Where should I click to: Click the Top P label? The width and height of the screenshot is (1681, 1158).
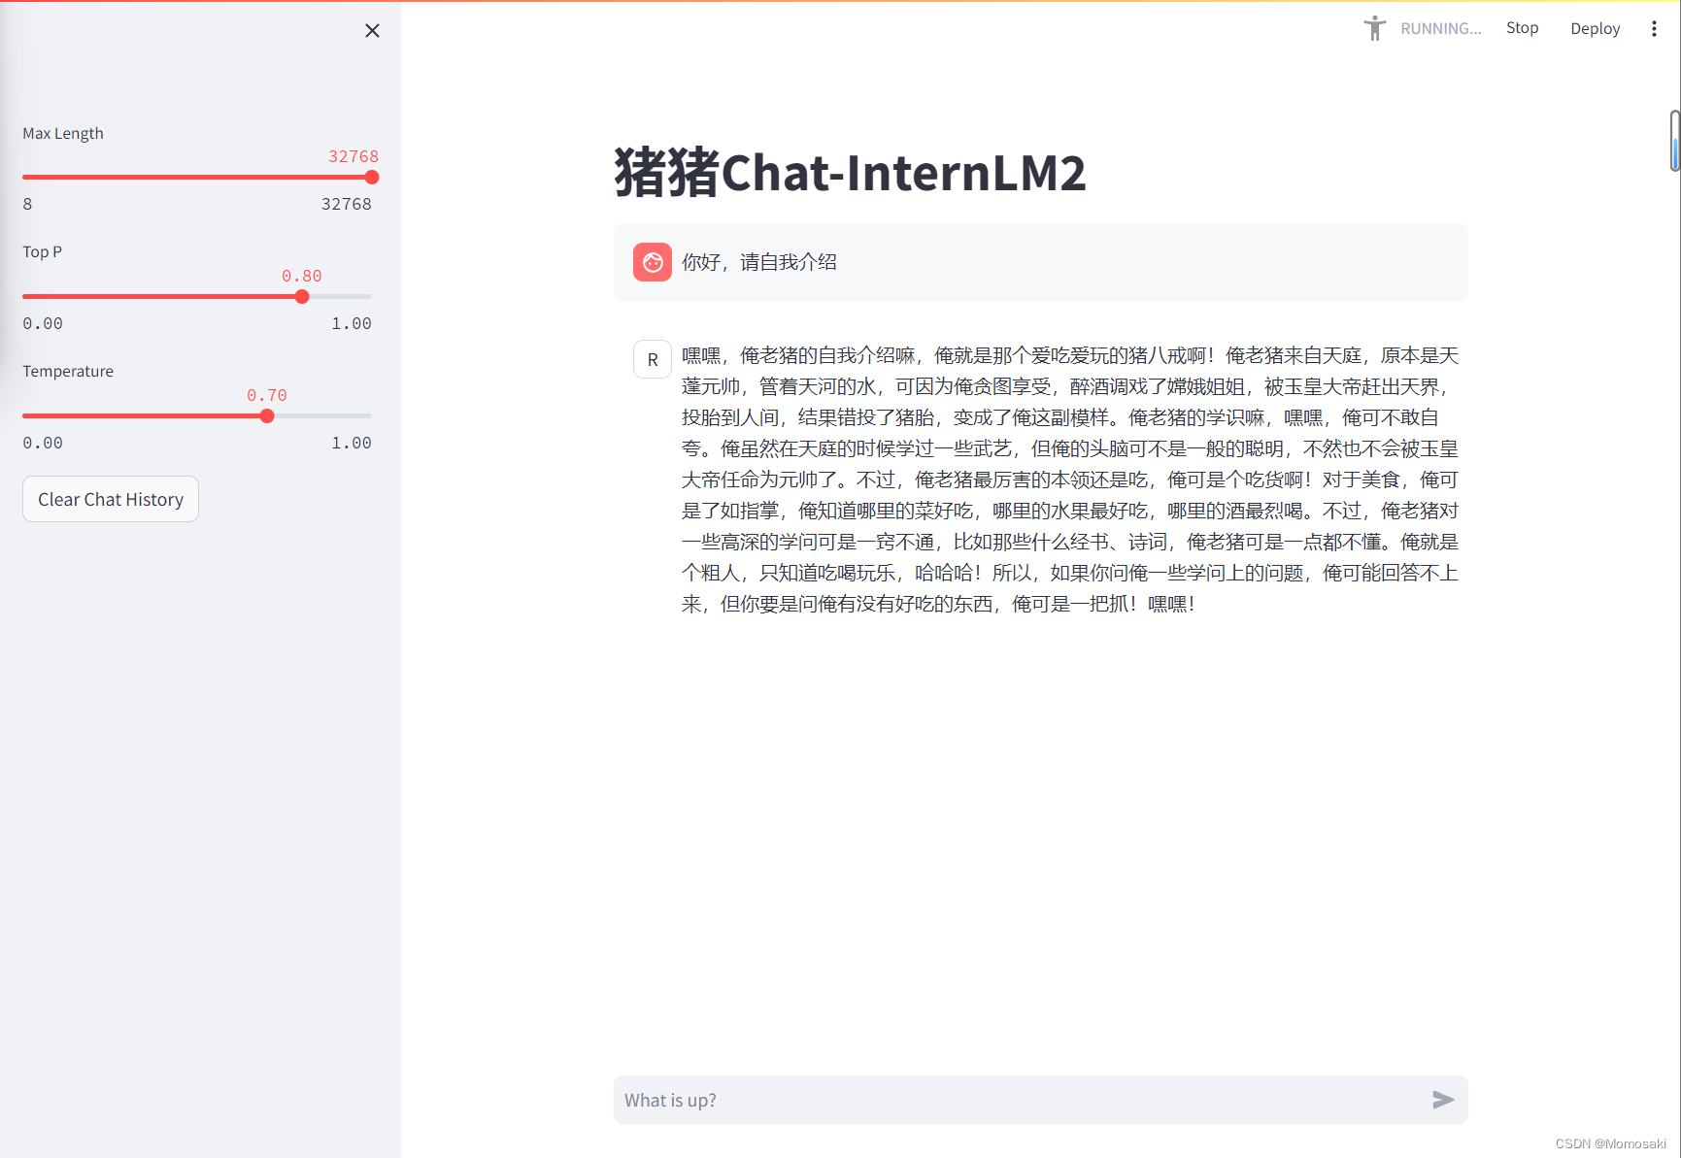[x=42, y=251]
